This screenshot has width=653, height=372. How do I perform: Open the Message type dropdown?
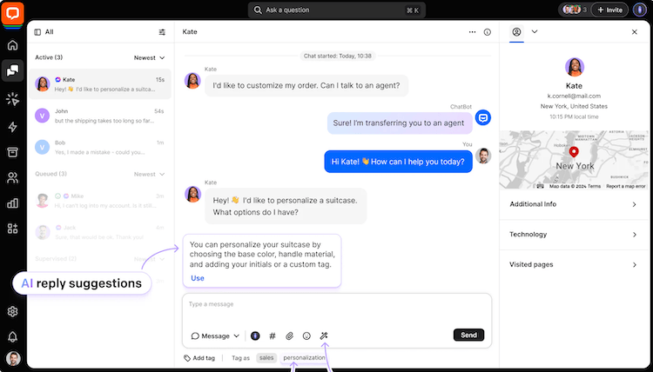coord(215,335)
